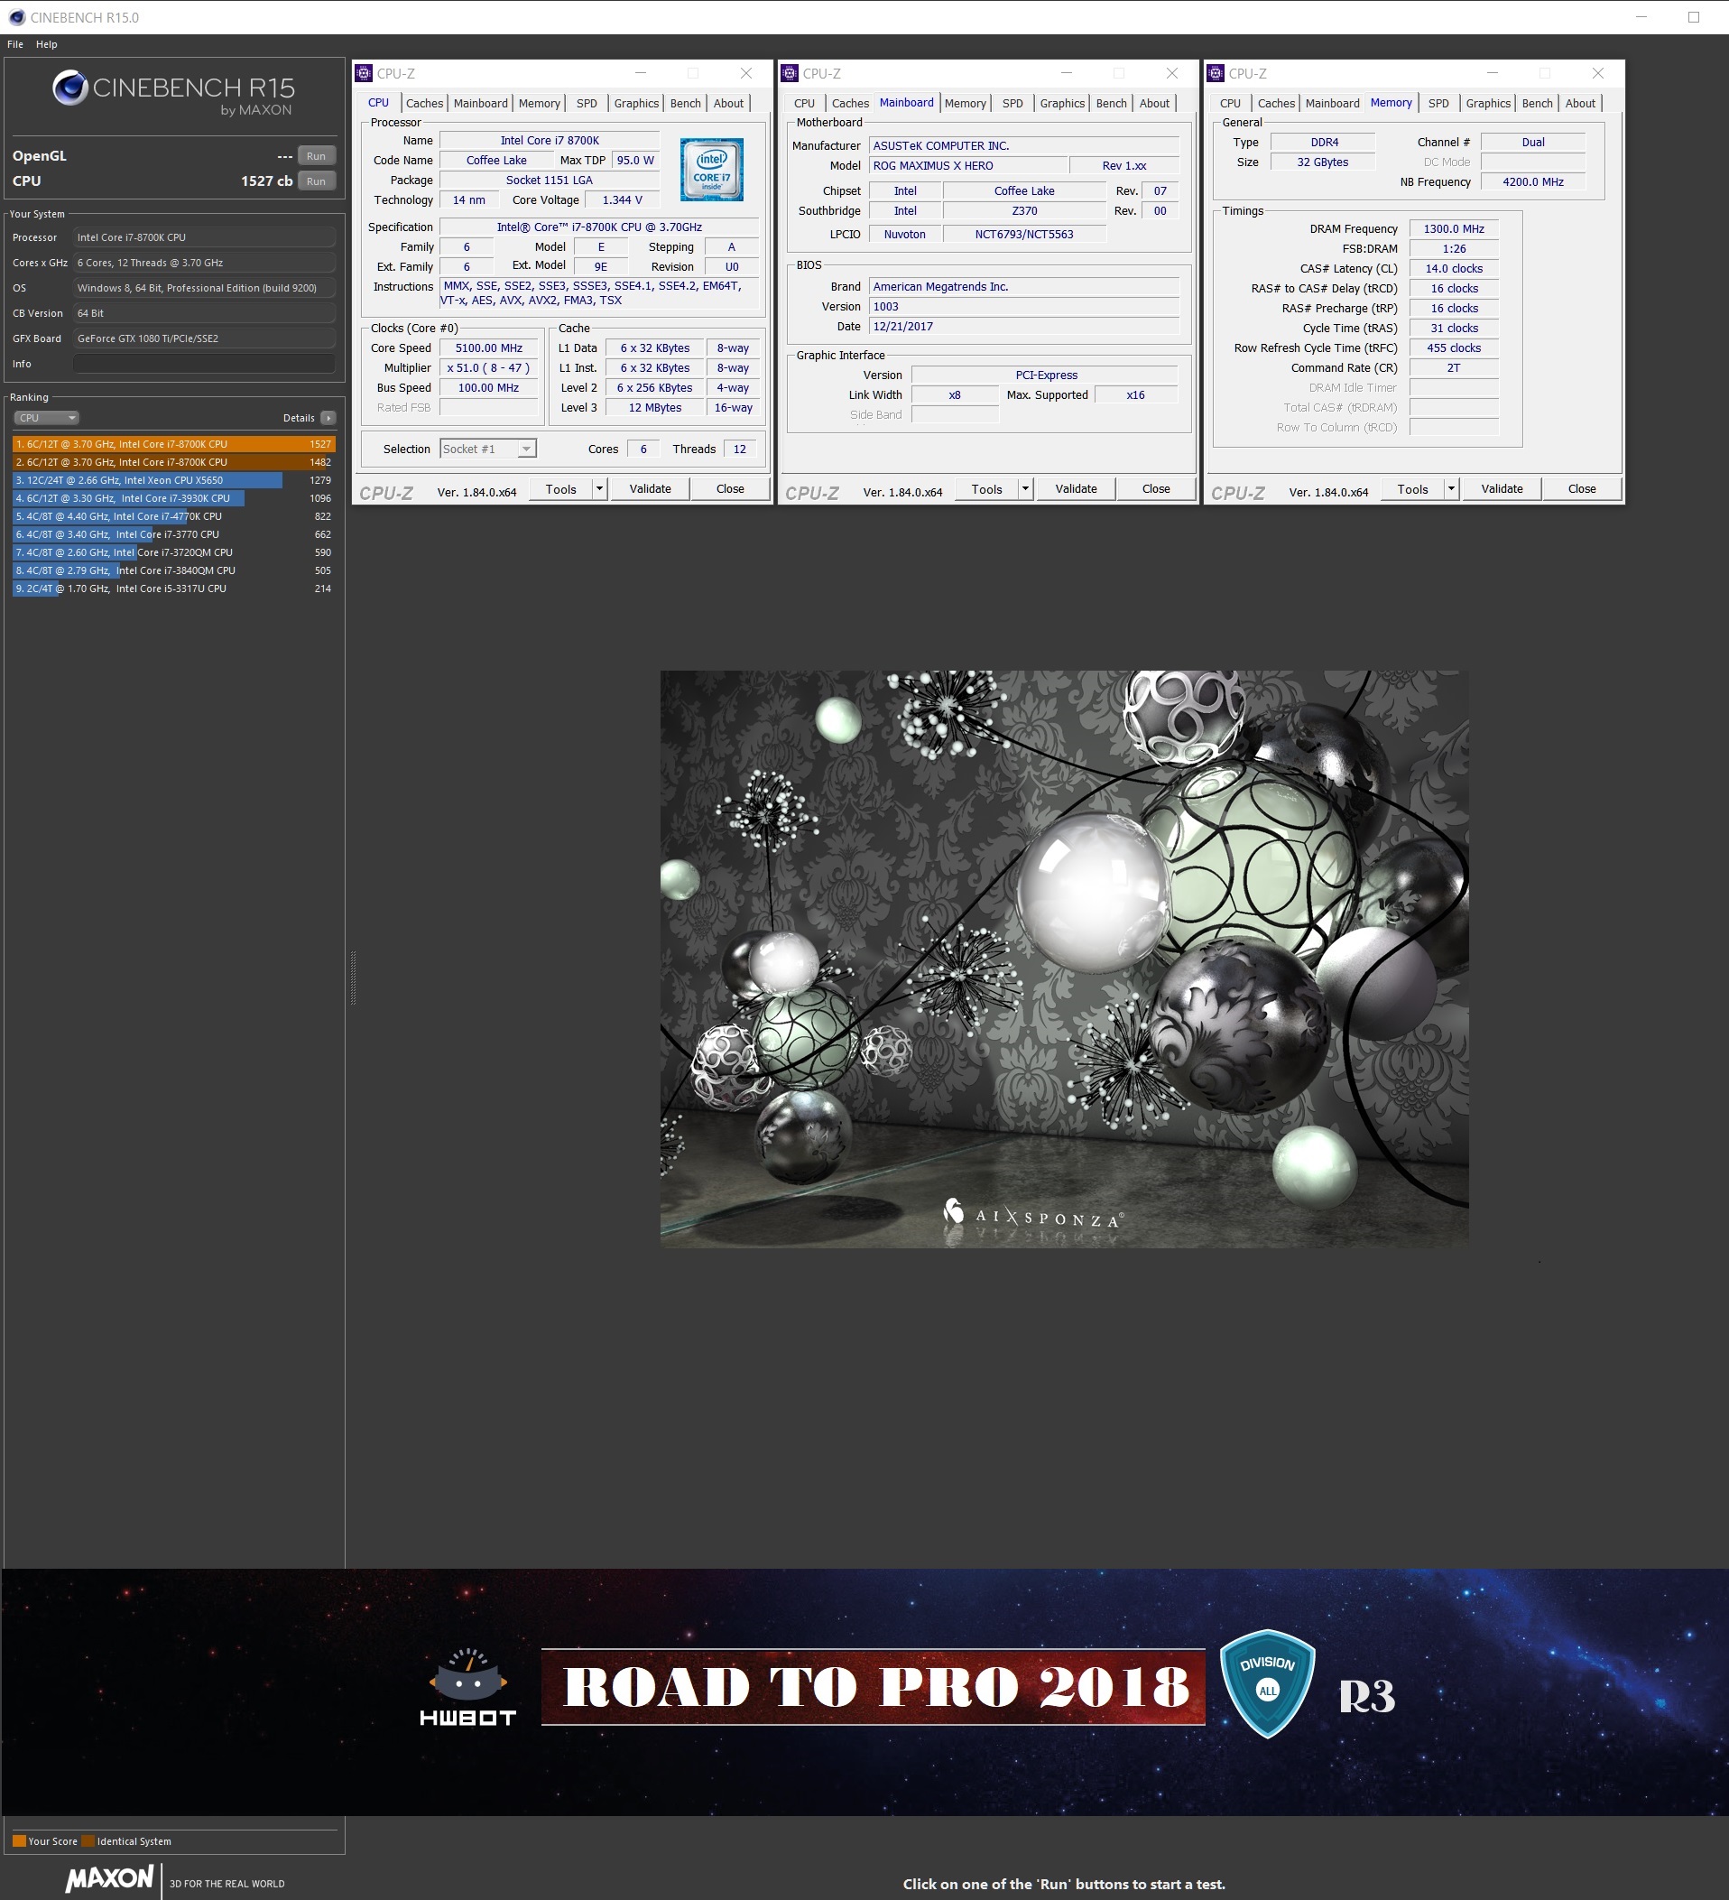
Task: Click the GFX Board field value
Action: pyautogui.click(x=205, y=338)
